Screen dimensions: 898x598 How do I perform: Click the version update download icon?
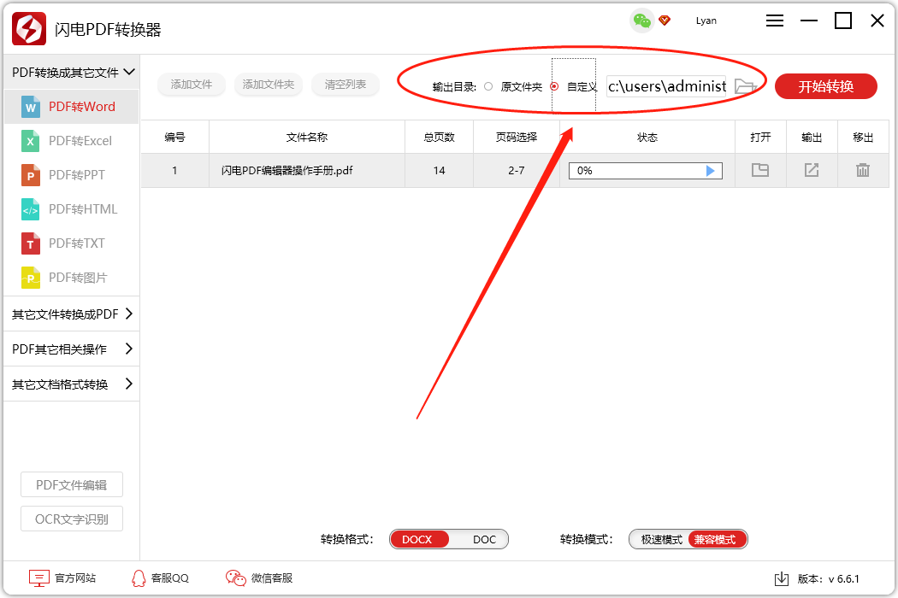tap(781, 578)
